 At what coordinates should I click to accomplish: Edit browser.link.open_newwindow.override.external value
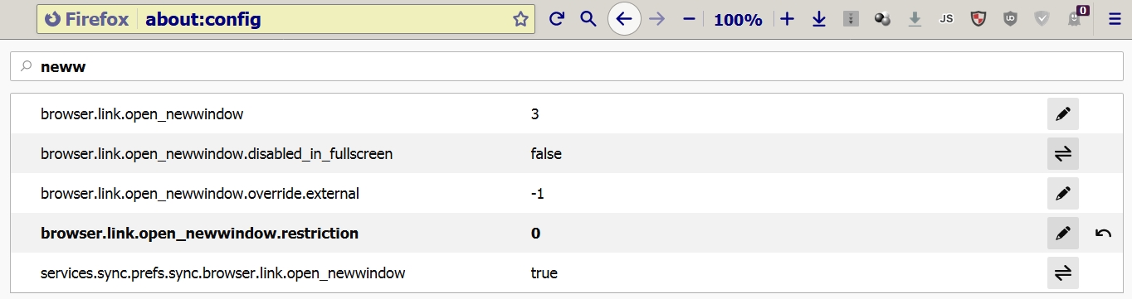point(1063,194)
